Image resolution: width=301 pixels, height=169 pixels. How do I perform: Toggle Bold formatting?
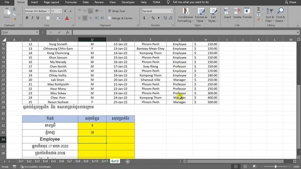tap(27, 18)
